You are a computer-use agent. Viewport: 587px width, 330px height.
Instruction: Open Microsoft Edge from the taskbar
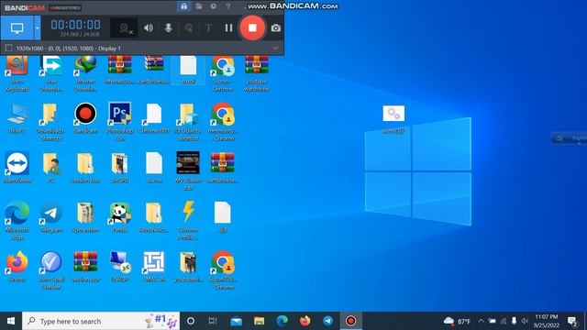tap(282, 321)
